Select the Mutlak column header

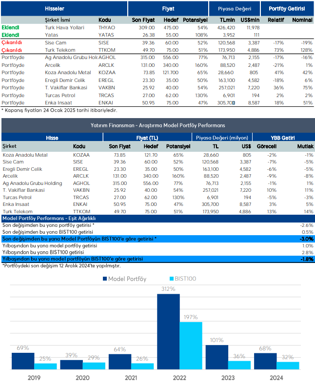click(305, 146)
